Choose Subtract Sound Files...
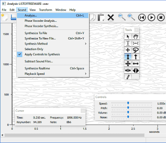 click(x=53, y=61)
